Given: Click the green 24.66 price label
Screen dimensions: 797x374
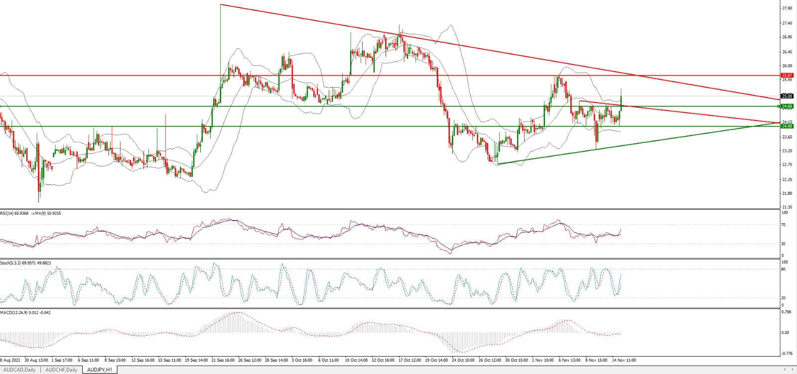Looking at the screenshot, I should pyautogui.click(x=787, y=106).
